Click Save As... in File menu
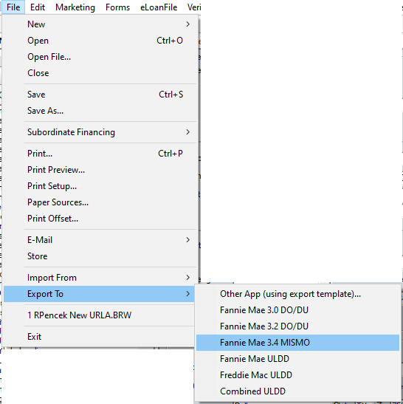 (100, 111)
